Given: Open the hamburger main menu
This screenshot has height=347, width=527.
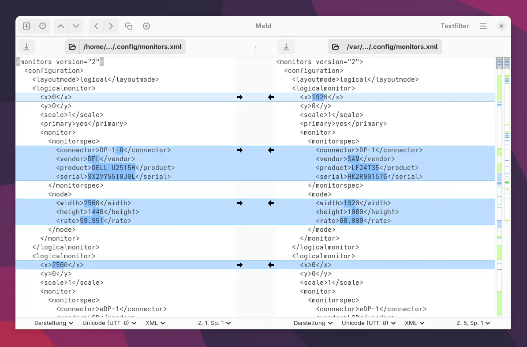Looking at the screenshot, I should click(x=483, y=26).
